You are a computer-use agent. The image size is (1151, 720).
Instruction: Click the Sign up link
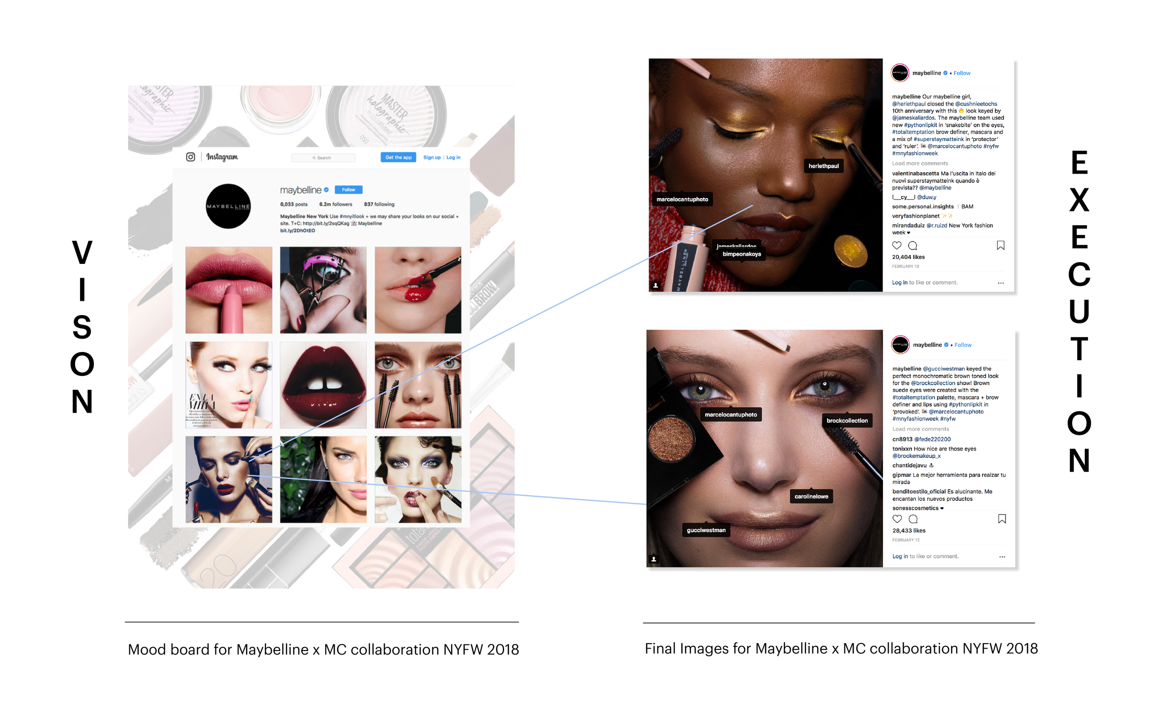pyautogui.click(x=431, y=158)
